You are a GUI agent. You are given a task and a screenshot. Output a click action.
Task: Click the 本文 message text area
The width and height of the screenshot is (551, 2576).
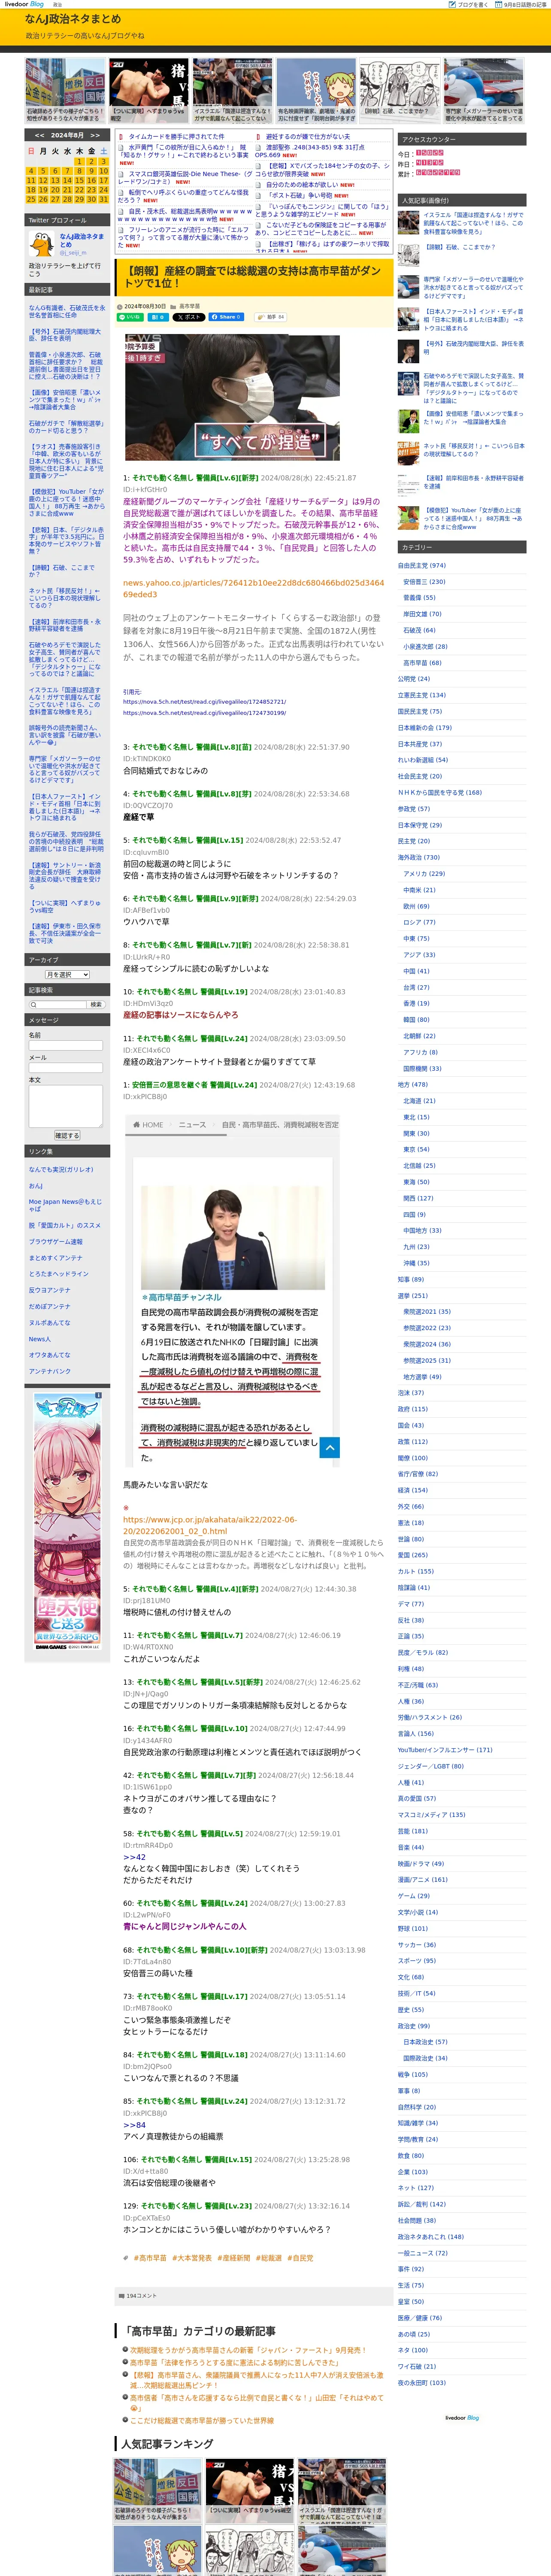click(x=66, y=1106)
